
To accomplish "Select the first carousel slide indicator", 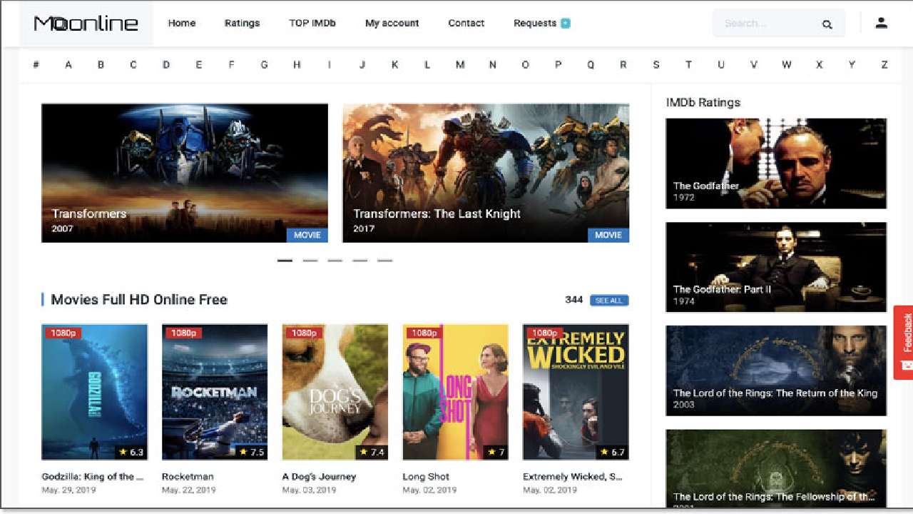I will [x=285, y=261].
